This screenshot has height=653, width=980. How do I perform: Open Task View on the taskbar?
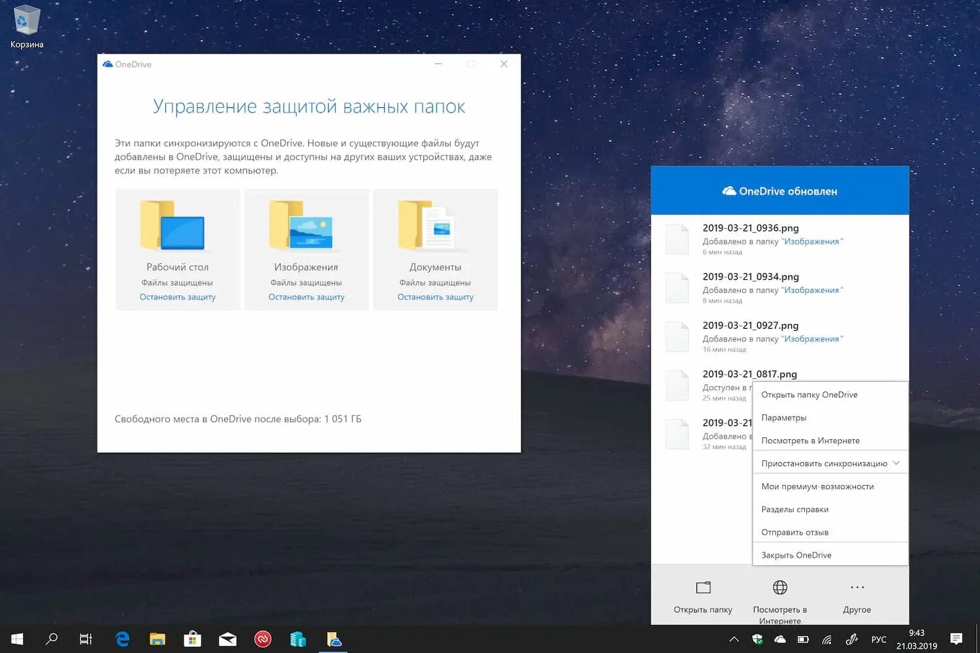[86, 639]
